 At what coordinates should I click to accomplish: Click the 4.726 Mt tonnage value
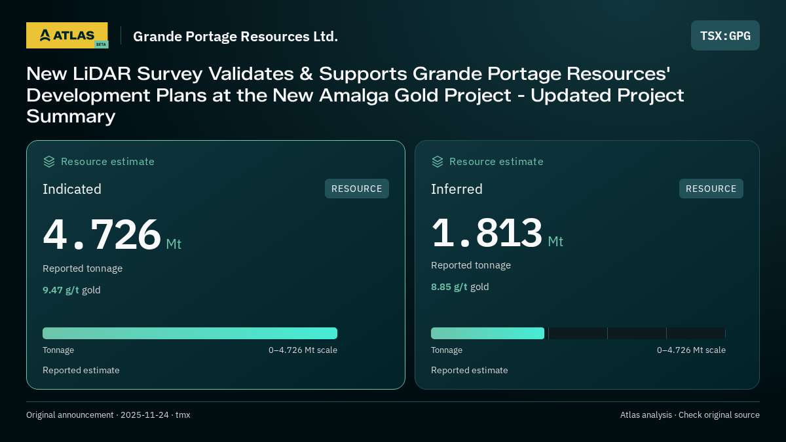[112, 235]
